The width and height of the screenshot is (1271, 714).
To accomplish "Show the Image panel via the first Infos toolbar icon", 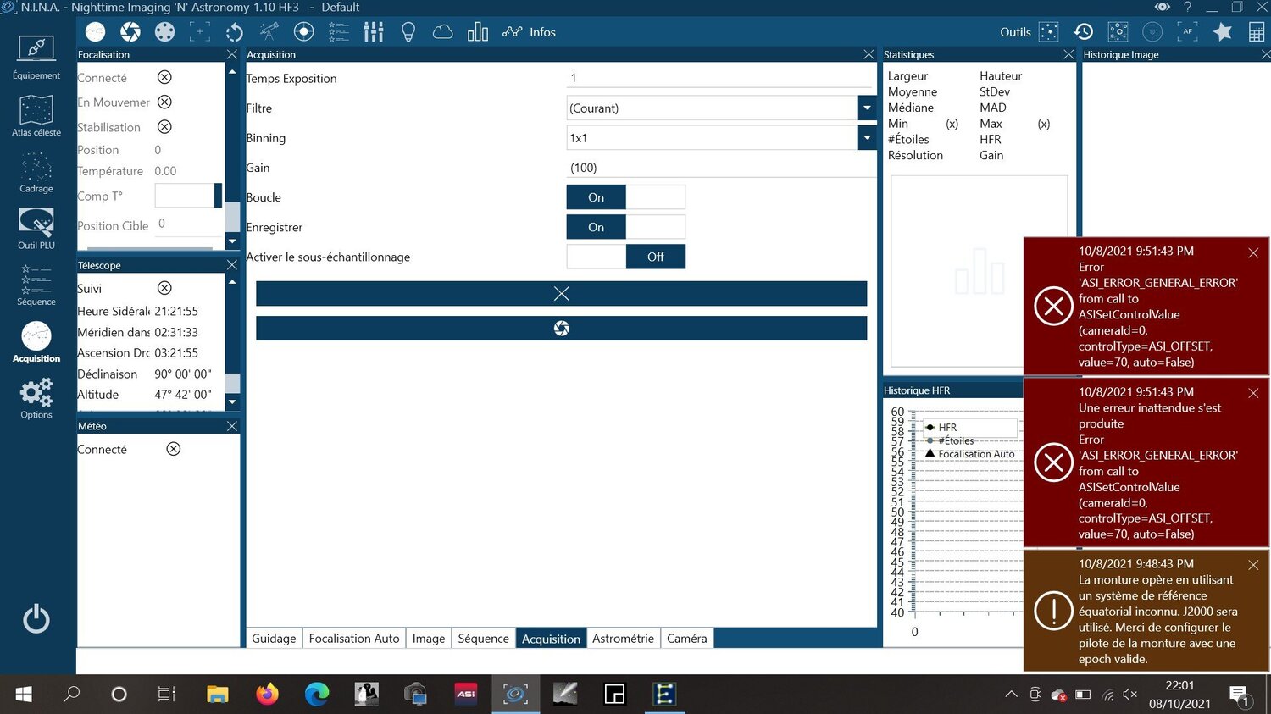I will pos(96,32).
